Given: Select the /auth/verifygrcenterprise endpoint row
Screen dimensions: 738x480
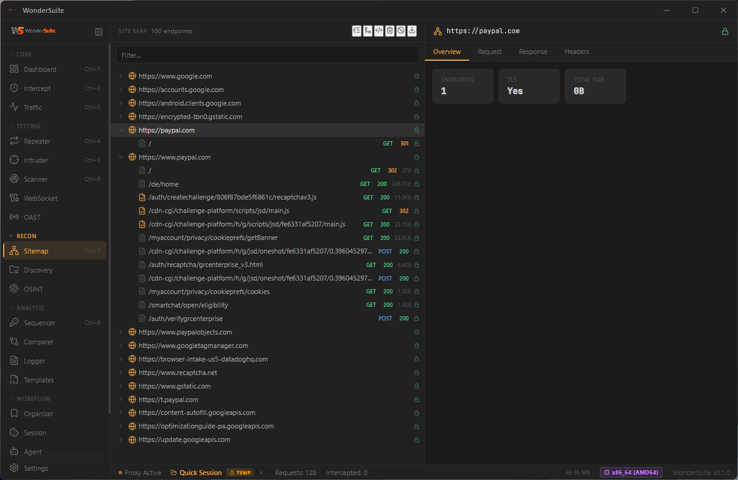Looking at the screenshot, I should 268,319.
